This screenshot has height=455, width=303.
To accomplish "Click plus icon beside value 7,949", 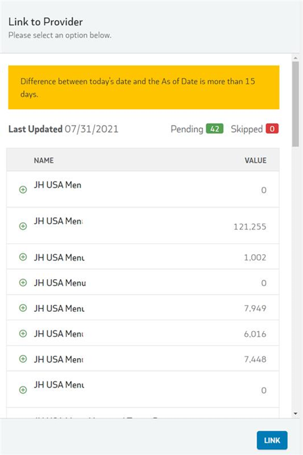I will click(x=23, y=308).
